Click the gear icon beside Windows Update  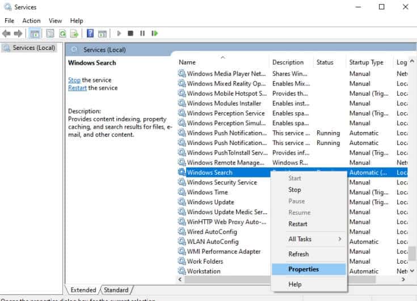click(x=182, y=202)
